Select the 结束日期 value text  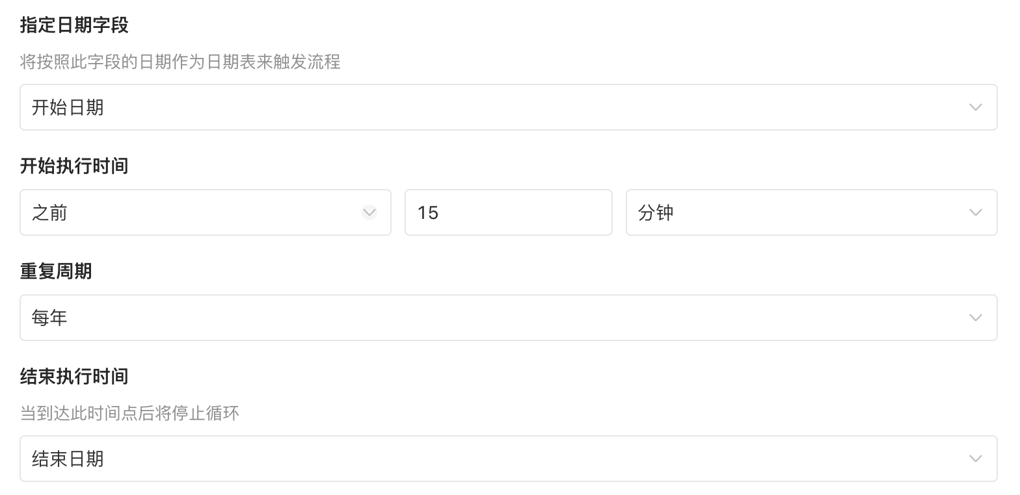[x=68, y=459]
